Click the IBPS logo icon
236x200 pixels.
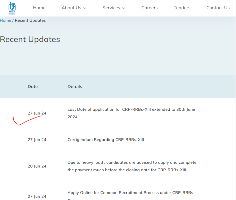coord(12,8)
